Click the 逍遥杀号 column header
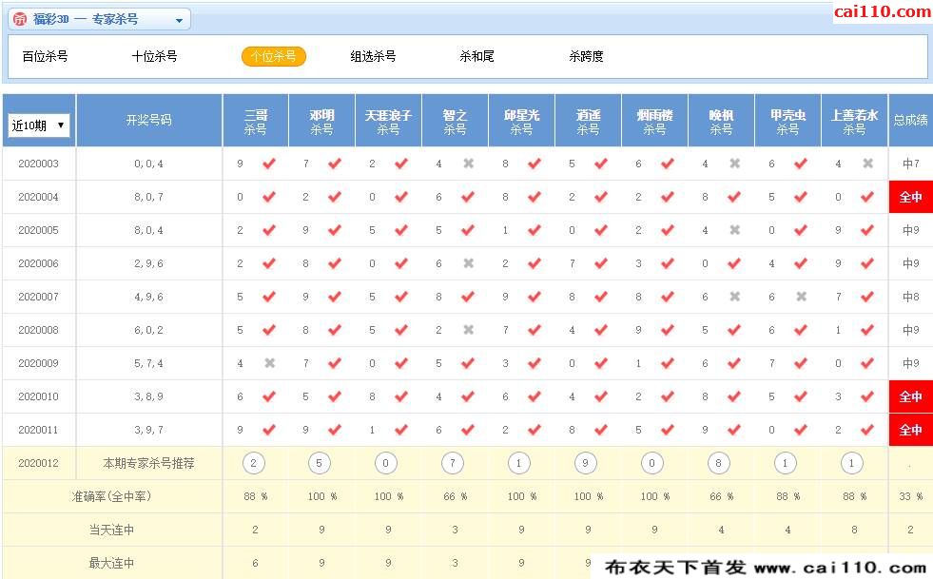 [589, 121]
